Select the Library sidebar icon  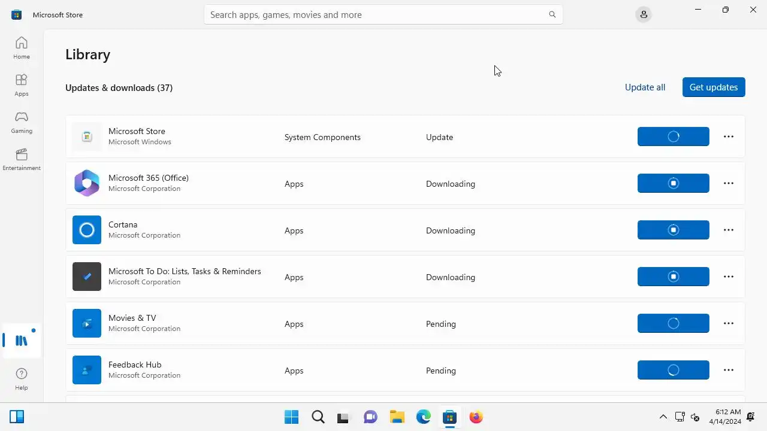[22, 341]
